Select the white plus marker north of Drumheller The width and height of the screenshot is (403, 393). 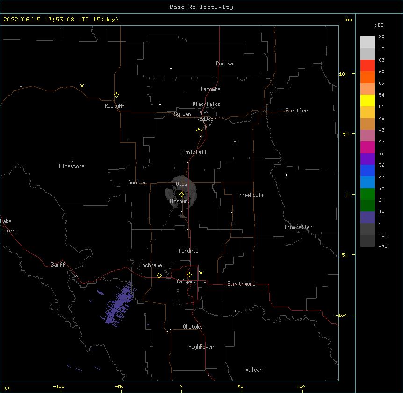tap(286, 175)
